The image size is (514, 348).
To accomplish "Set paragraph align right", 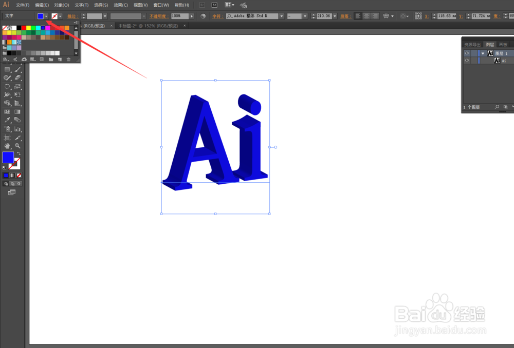I will point(375,16).
